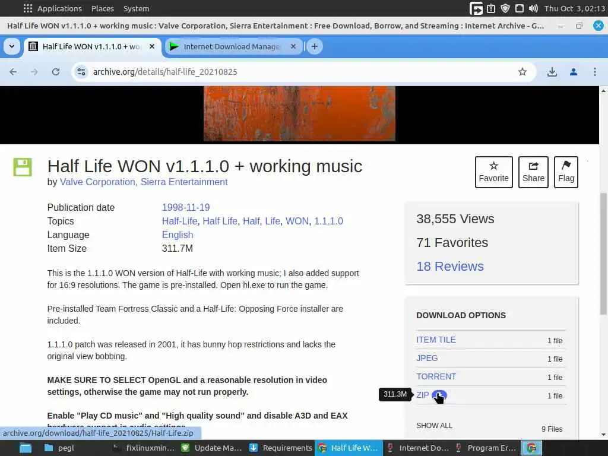Open the English language link
This screenshot has height=456, width=608.
click(177, 235)
